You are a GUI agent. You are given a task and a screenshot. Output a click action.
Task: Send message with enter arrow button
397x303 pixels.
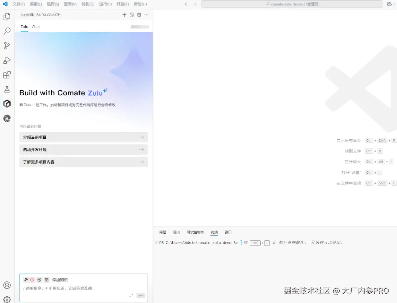141,295
